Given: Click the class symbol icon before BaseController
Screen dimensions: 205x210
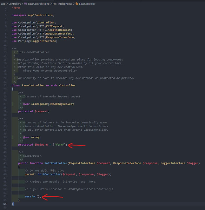Looking at the screenshot, I should point(77,4).
